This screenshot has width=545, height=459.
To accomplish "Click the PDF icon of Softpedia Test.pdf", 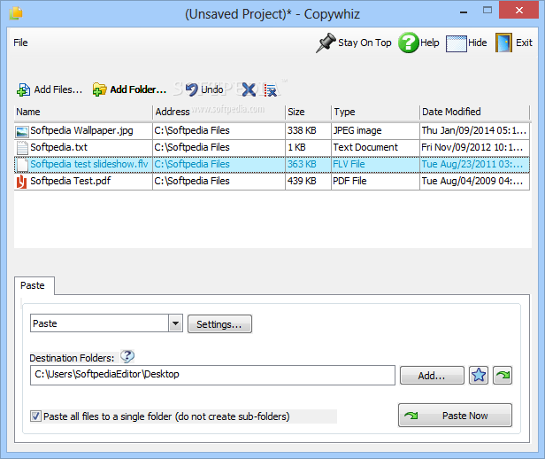I will click(x=21, y=182).
